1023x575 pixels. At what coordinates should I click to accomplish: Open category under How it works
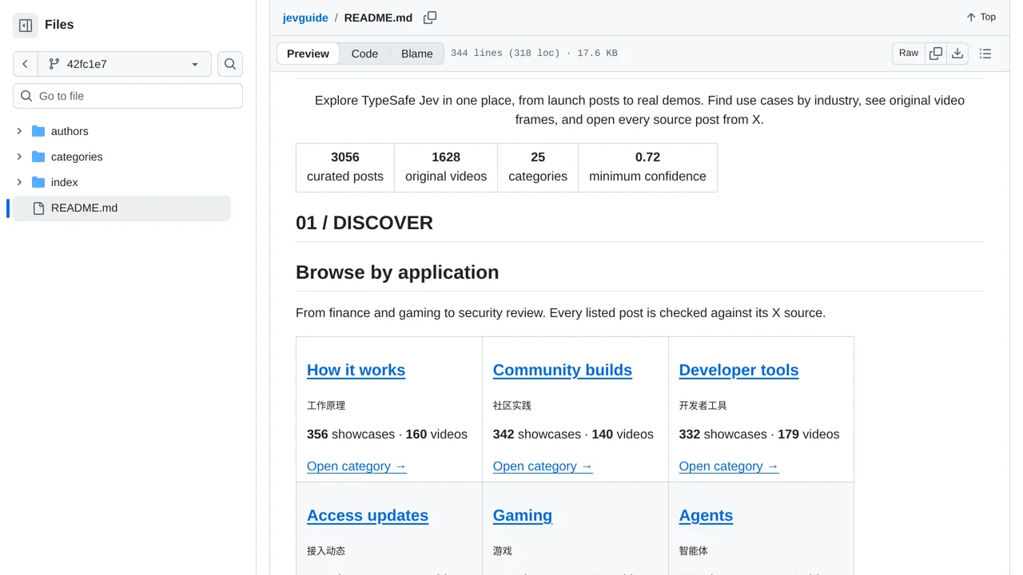(x=356, y=466)
